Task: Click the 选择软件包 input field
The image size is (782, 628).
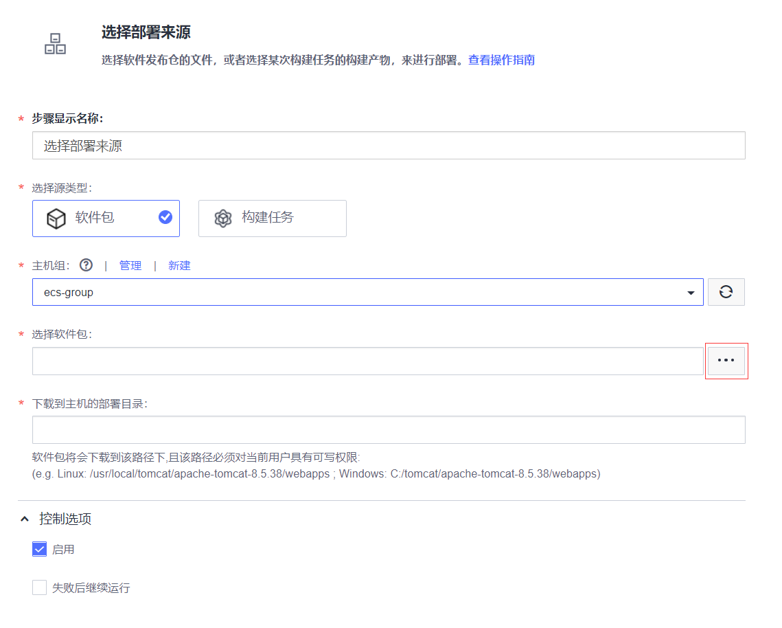Action: coord(367,361)
